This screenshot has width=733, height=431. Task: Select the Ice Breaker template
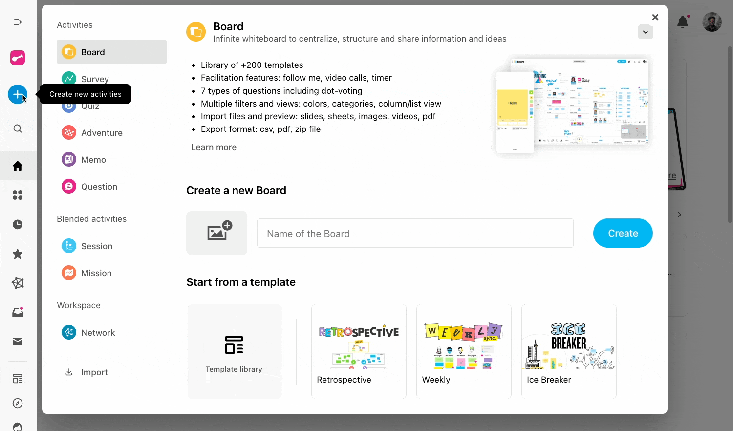[x=569, y=351]
